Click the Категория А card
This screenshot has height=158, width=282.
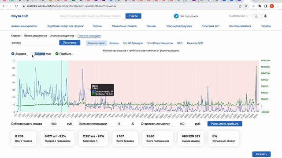[x=93, y=138]
